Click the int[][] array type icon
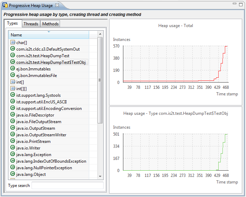Image resolution: width=246 pixels, height=197 pixels. pos(13,89)
